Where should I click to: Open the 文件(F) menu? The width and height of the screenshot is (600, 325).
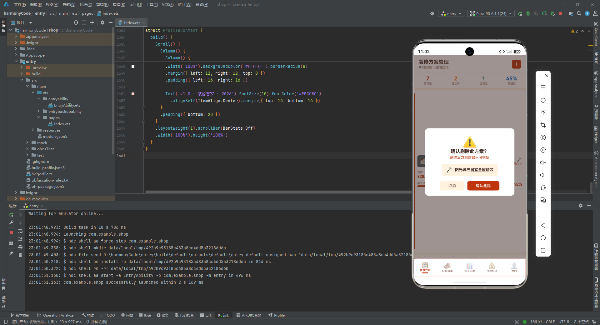tap(20, 4)
